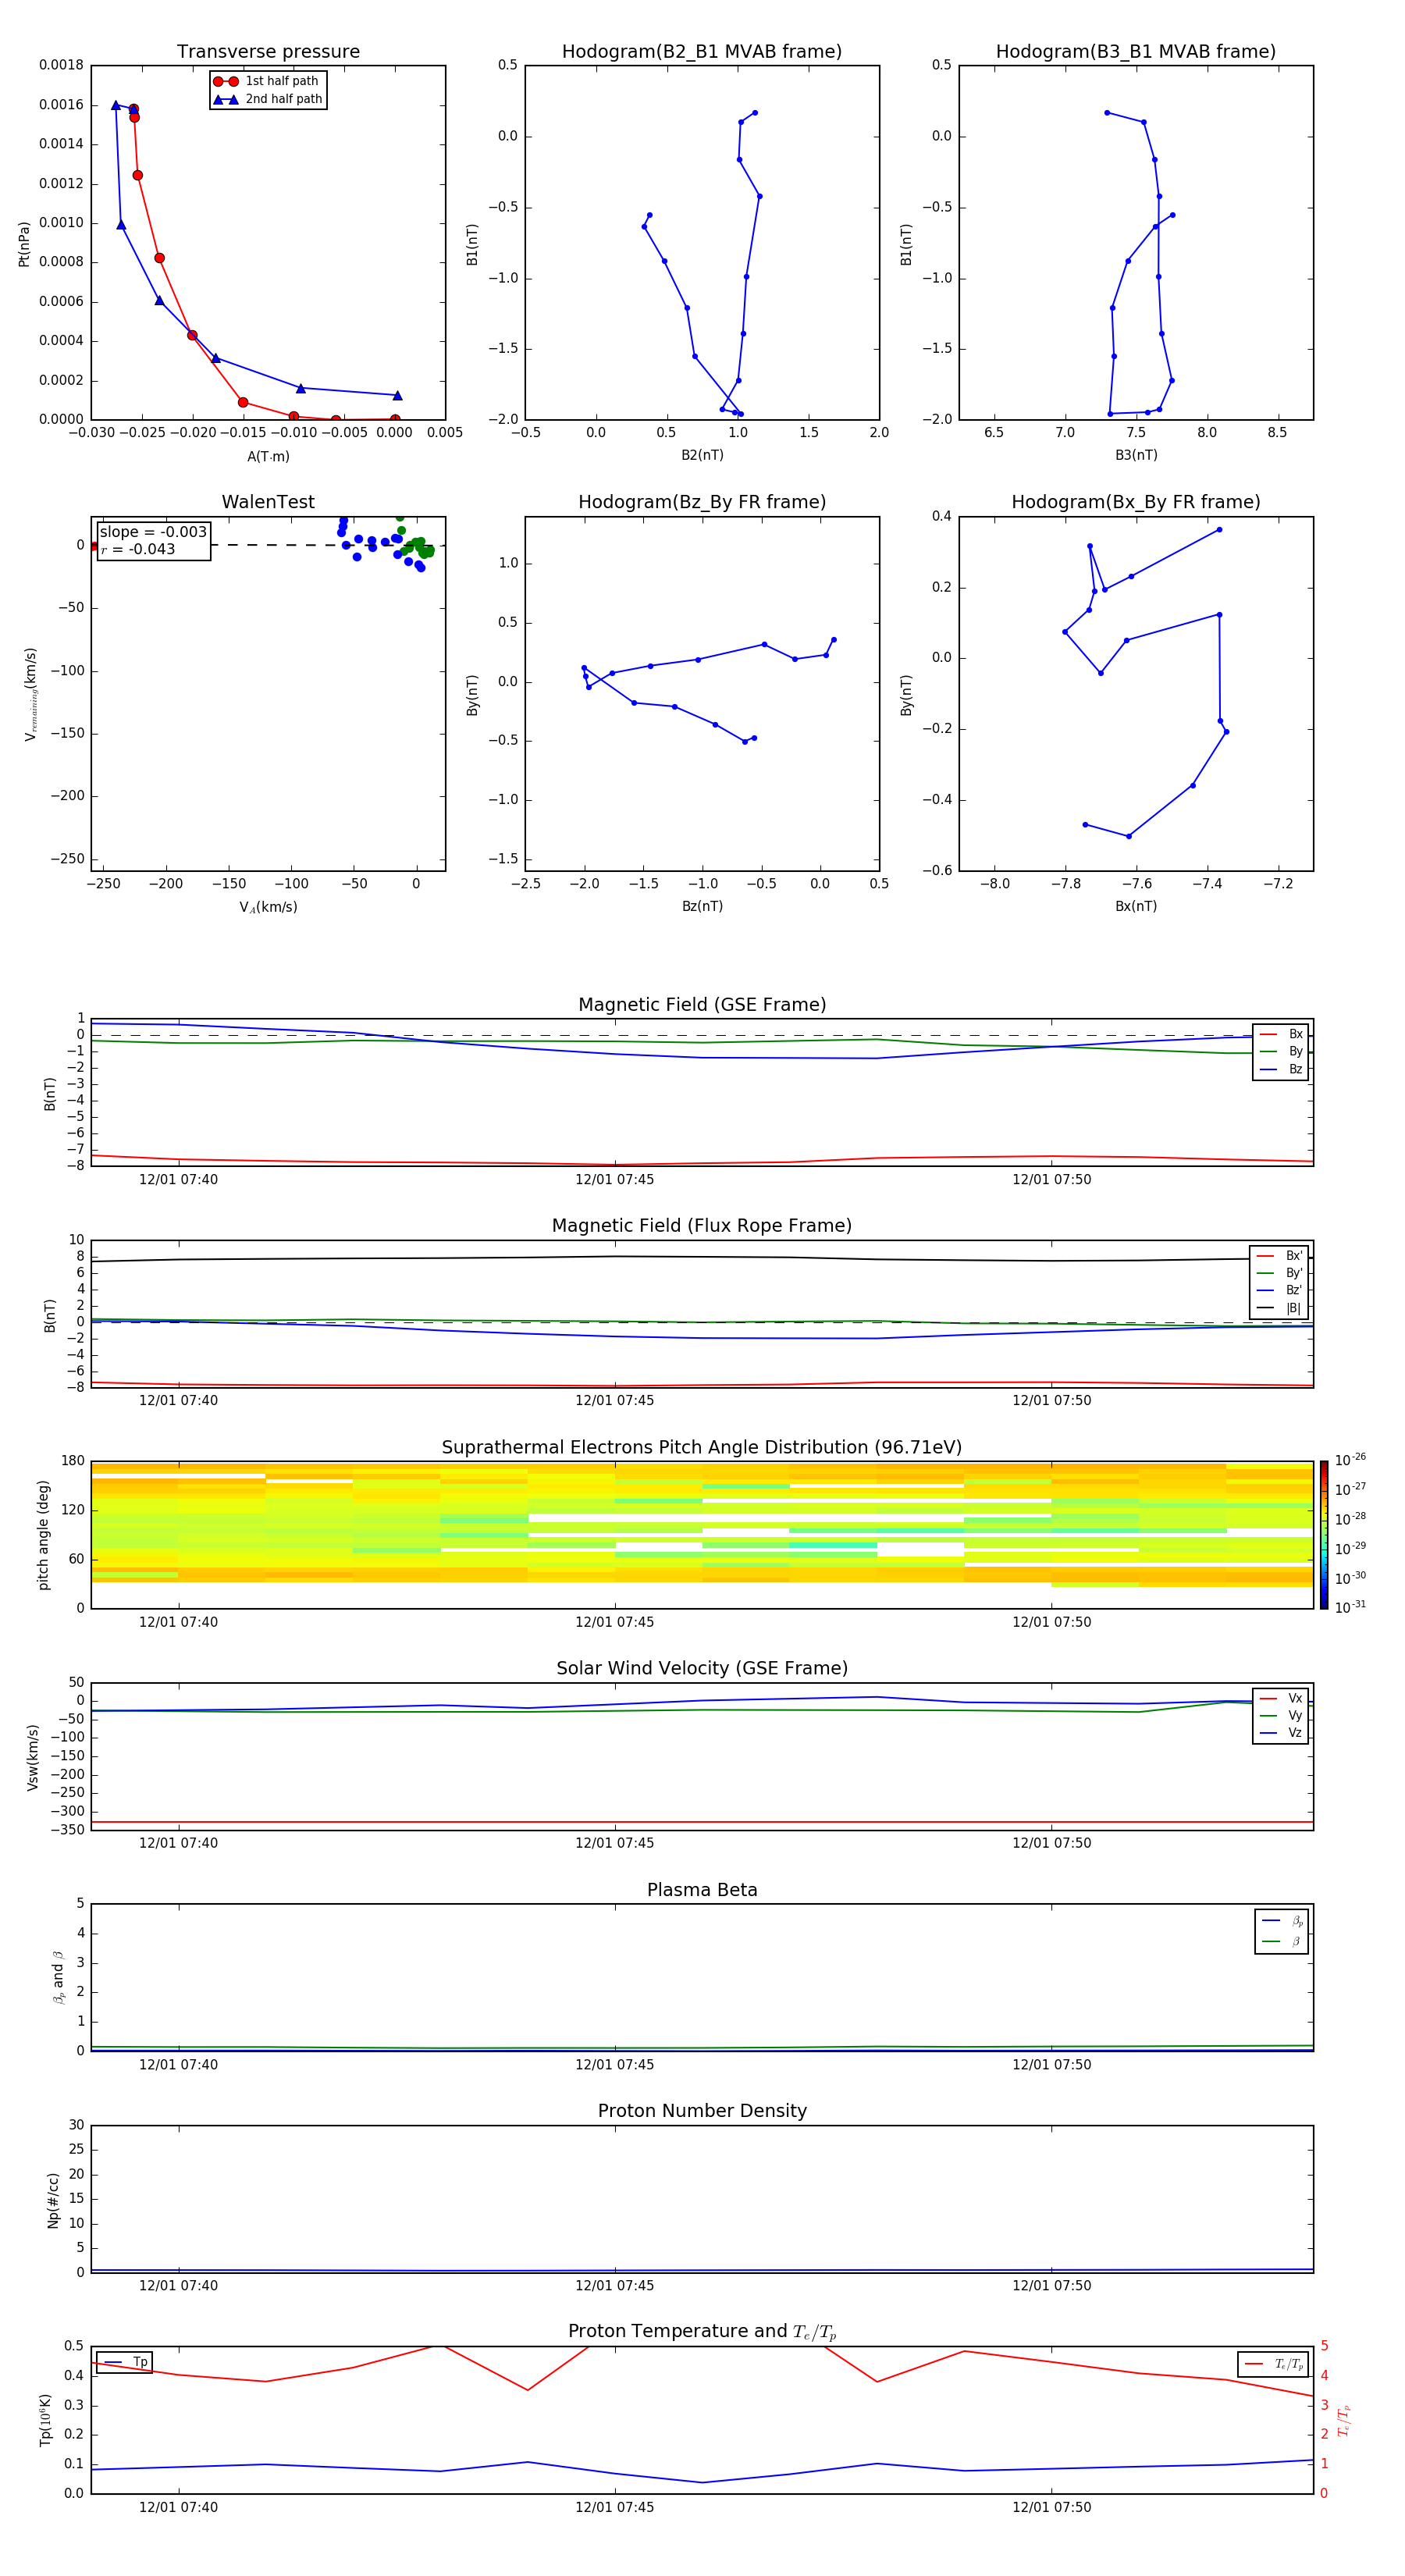Click the "Transverse pressure" plot title

tap(268, 52)
